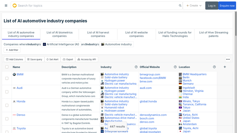Show help for the Location column
This screenshot has height=133, width=237.
pos(214,67)
